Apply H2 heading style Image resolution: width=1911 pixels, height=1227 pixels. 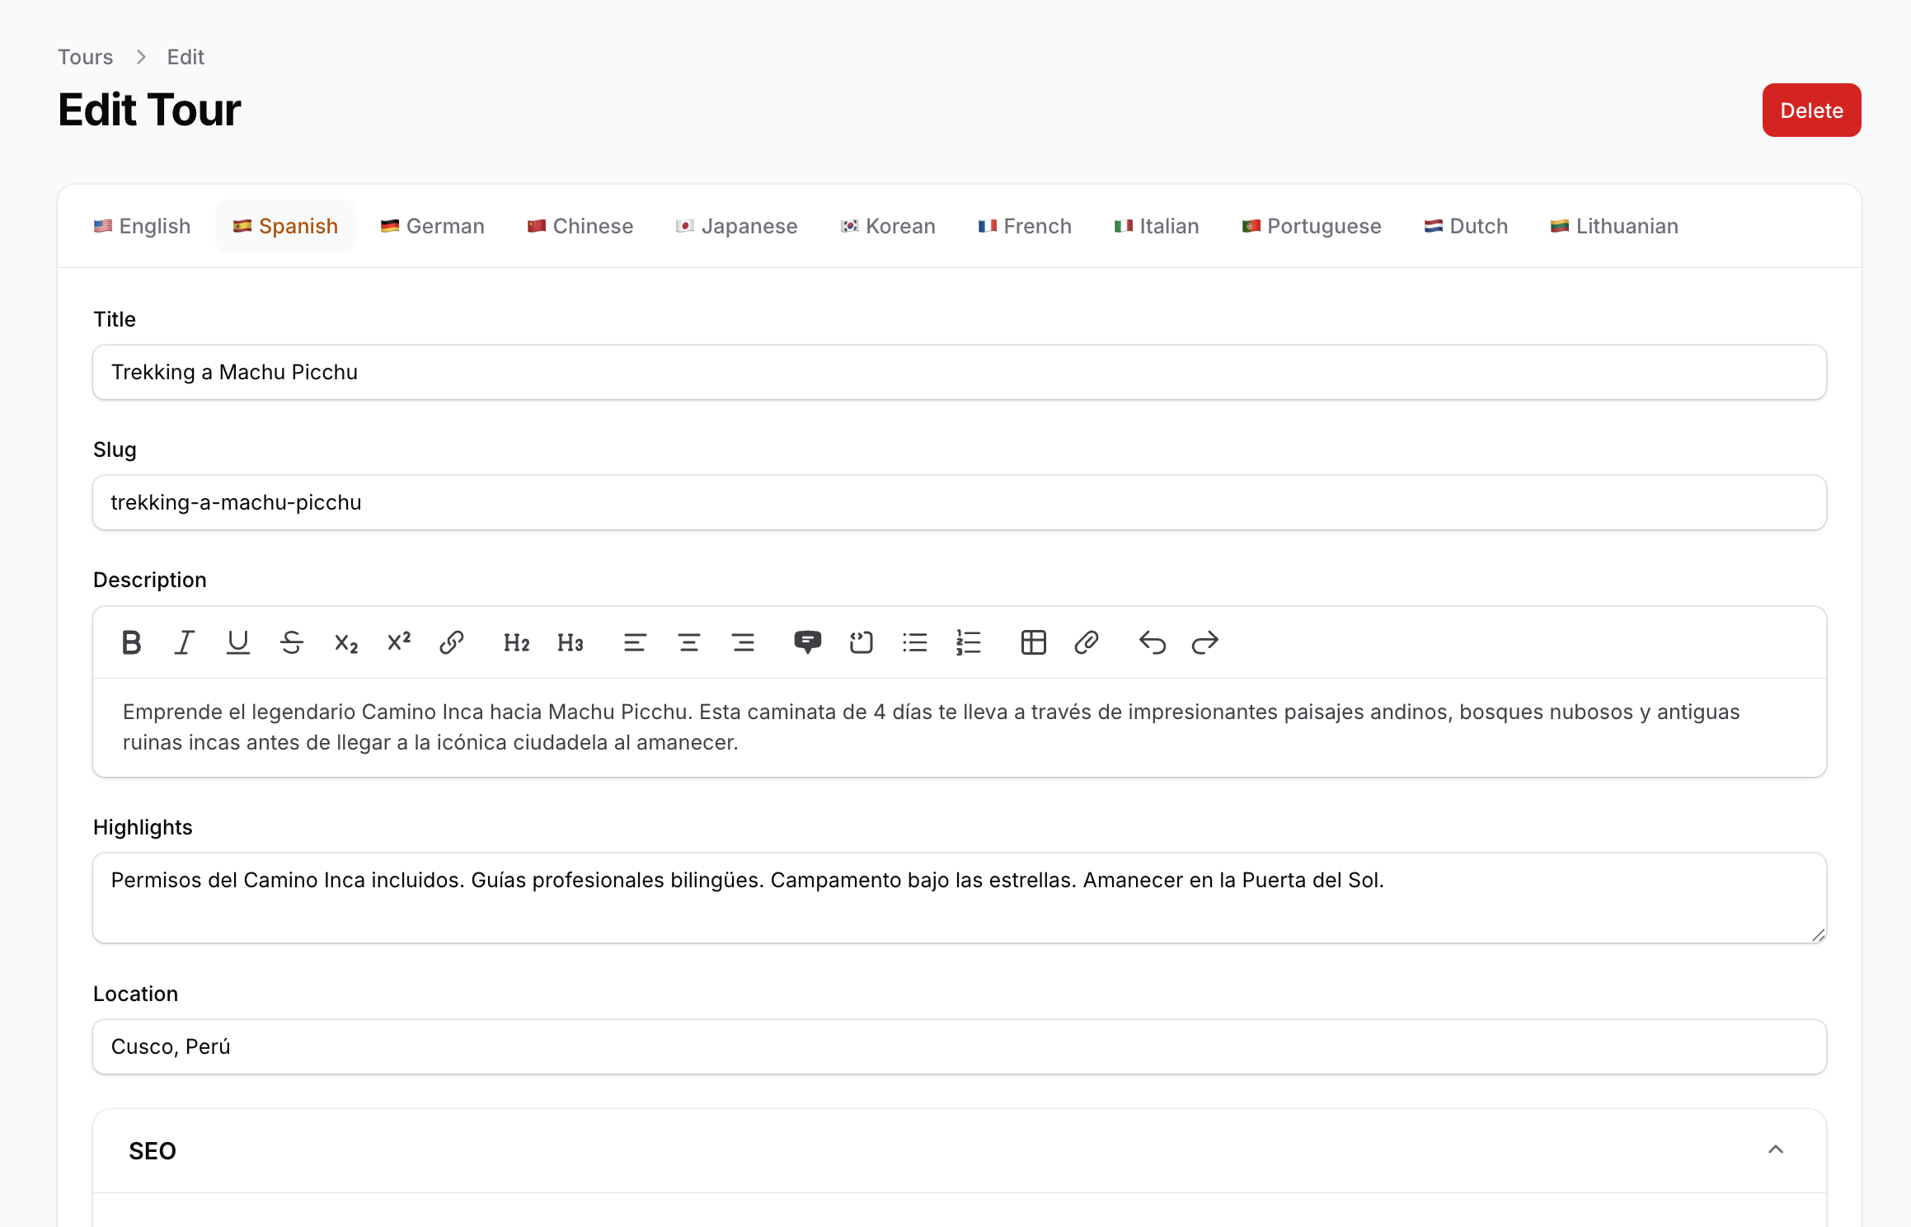(x=516, y=642)
